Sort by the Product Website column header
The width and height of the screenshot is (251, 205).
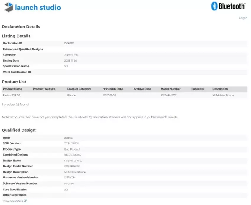click(44, 89)
